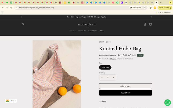The width and height of the screenshot is (173, 108).
Task: Reload the page in the browser
Action: [x=11, y=8]
